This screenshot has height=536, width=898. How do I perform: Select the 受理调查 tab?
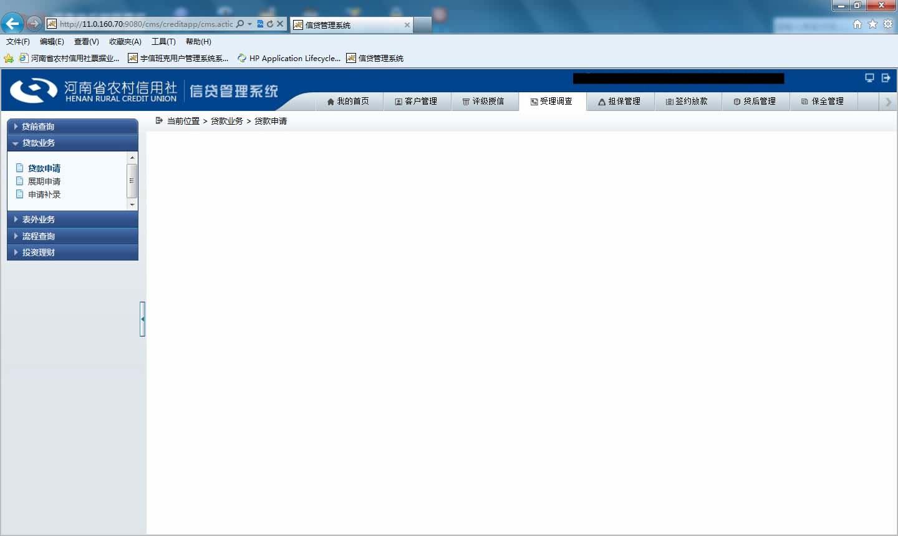tap(552, 101)
